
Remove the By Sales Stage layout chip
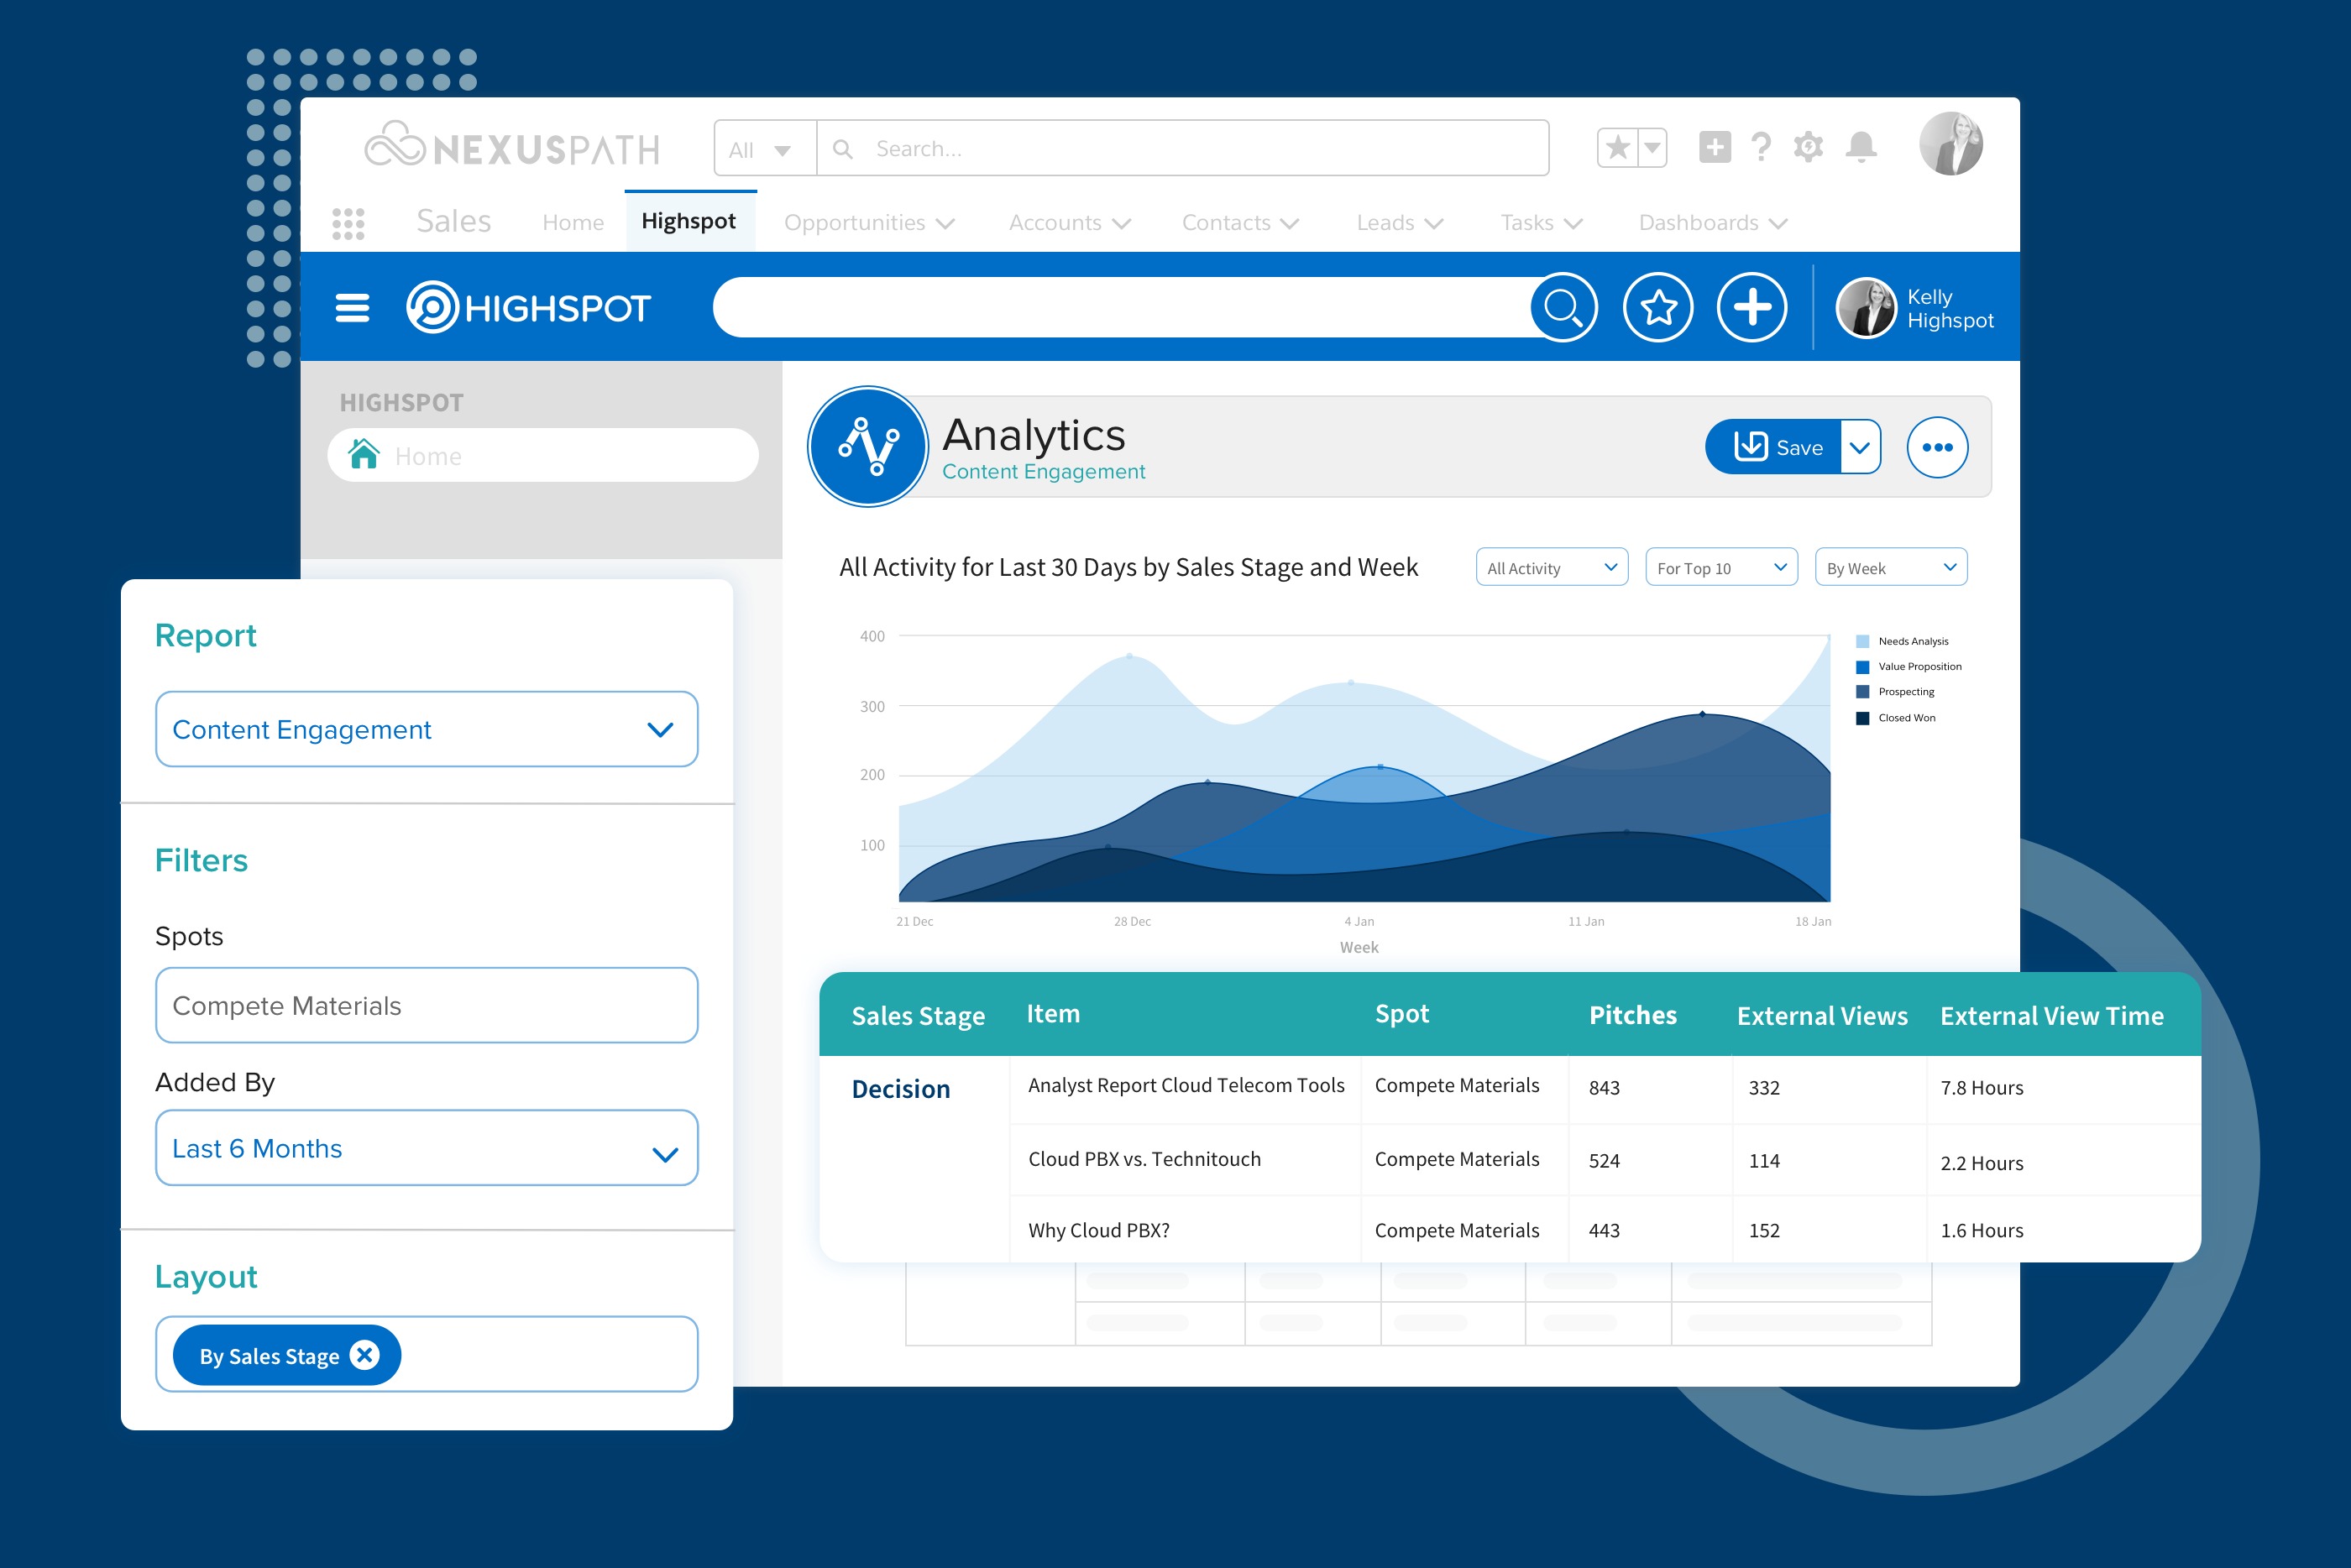click(x=365, y=1355)
